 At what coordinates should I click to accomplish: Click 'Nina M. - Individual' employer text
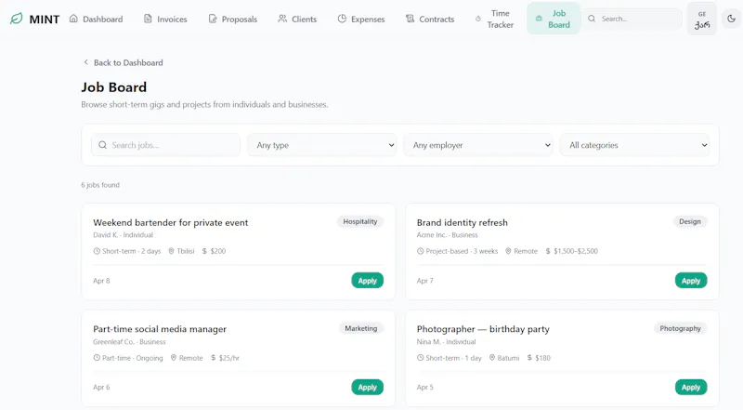click(447, 342)
